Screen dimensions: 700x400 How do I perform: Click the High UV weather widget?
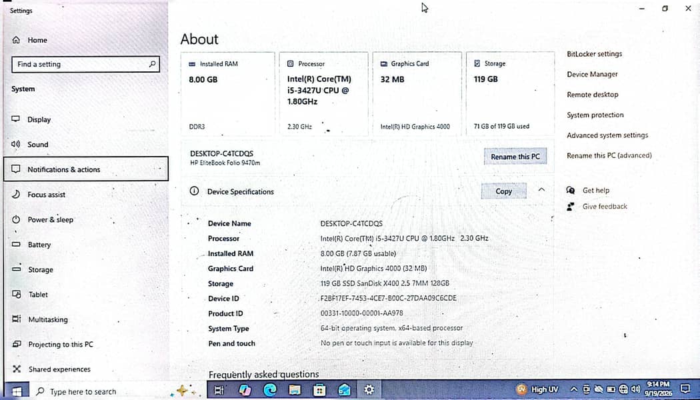pyautogui.click(x=537, y=390)
